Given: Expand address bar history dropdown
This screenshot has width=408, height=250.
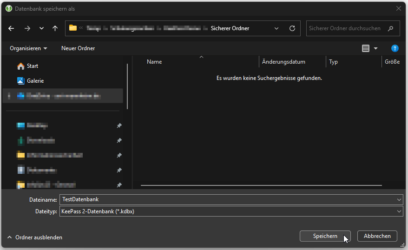Looking at the screenshot, I should 276,28.
